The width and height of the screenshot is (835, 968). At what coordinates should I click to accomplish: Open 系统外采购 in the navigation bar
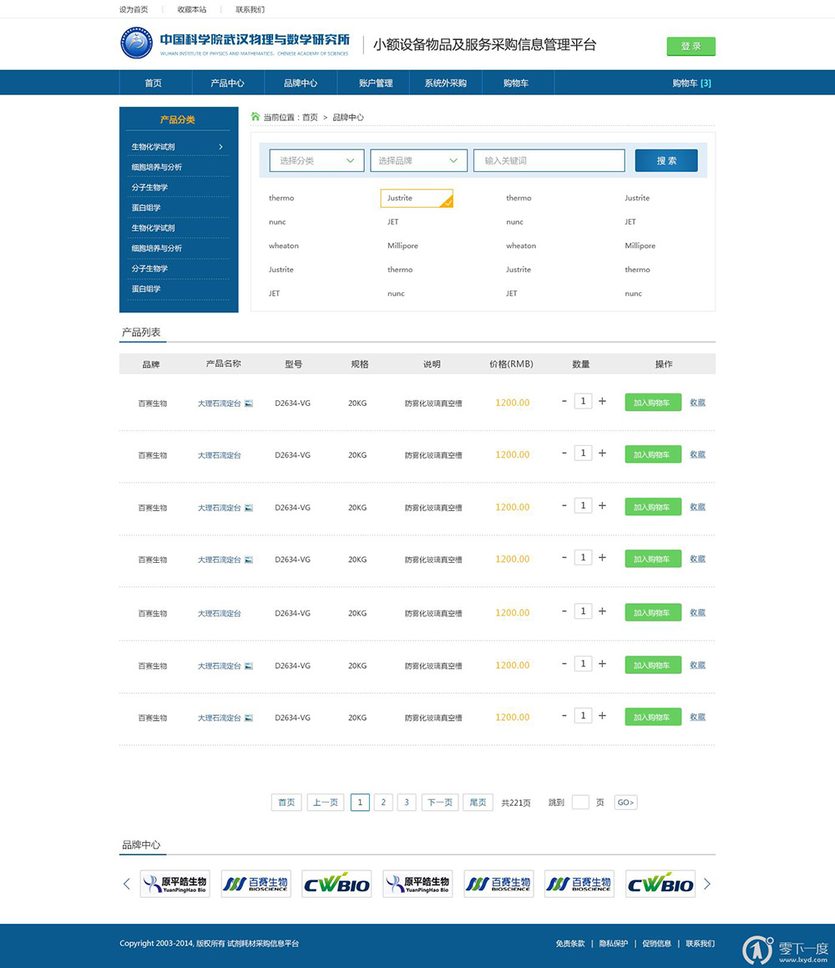[446, 83]
